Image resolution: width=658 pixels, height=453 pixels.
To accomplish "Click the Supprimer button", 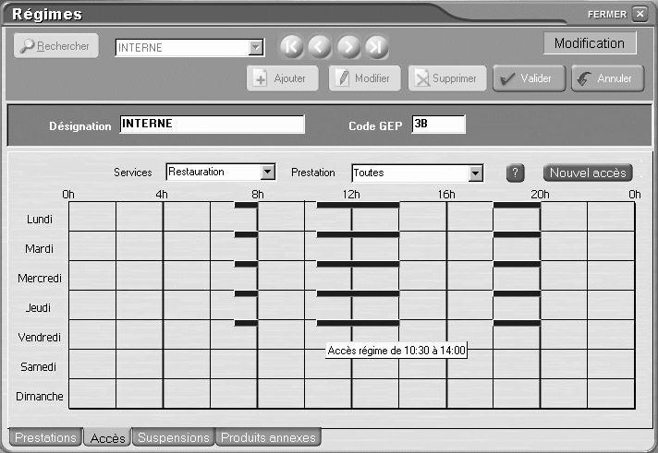I will pos(447,78).
